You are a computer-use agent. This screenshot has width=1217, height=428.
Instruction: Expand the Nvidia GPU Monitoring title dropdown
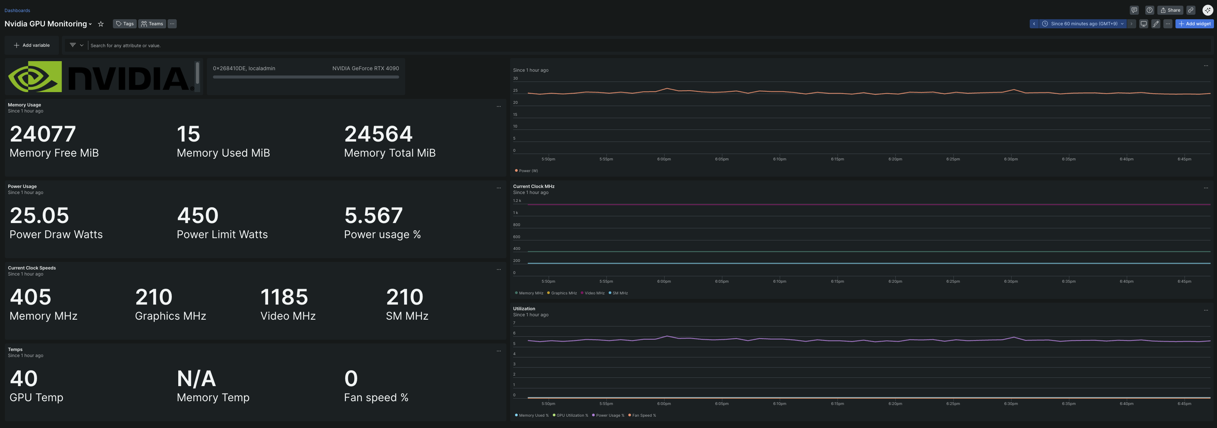90,24
